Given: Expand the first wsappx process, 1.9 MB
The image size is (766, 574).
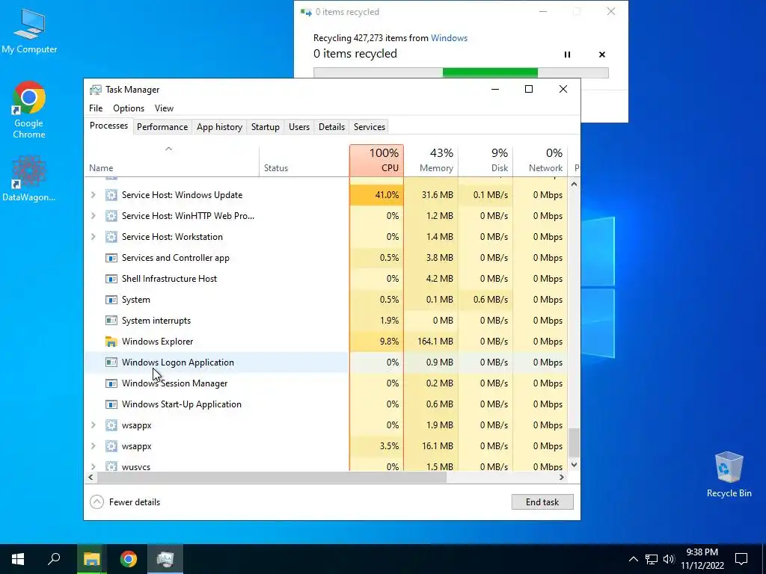Looking at the screenshot, I should click(x=94, y=425).
